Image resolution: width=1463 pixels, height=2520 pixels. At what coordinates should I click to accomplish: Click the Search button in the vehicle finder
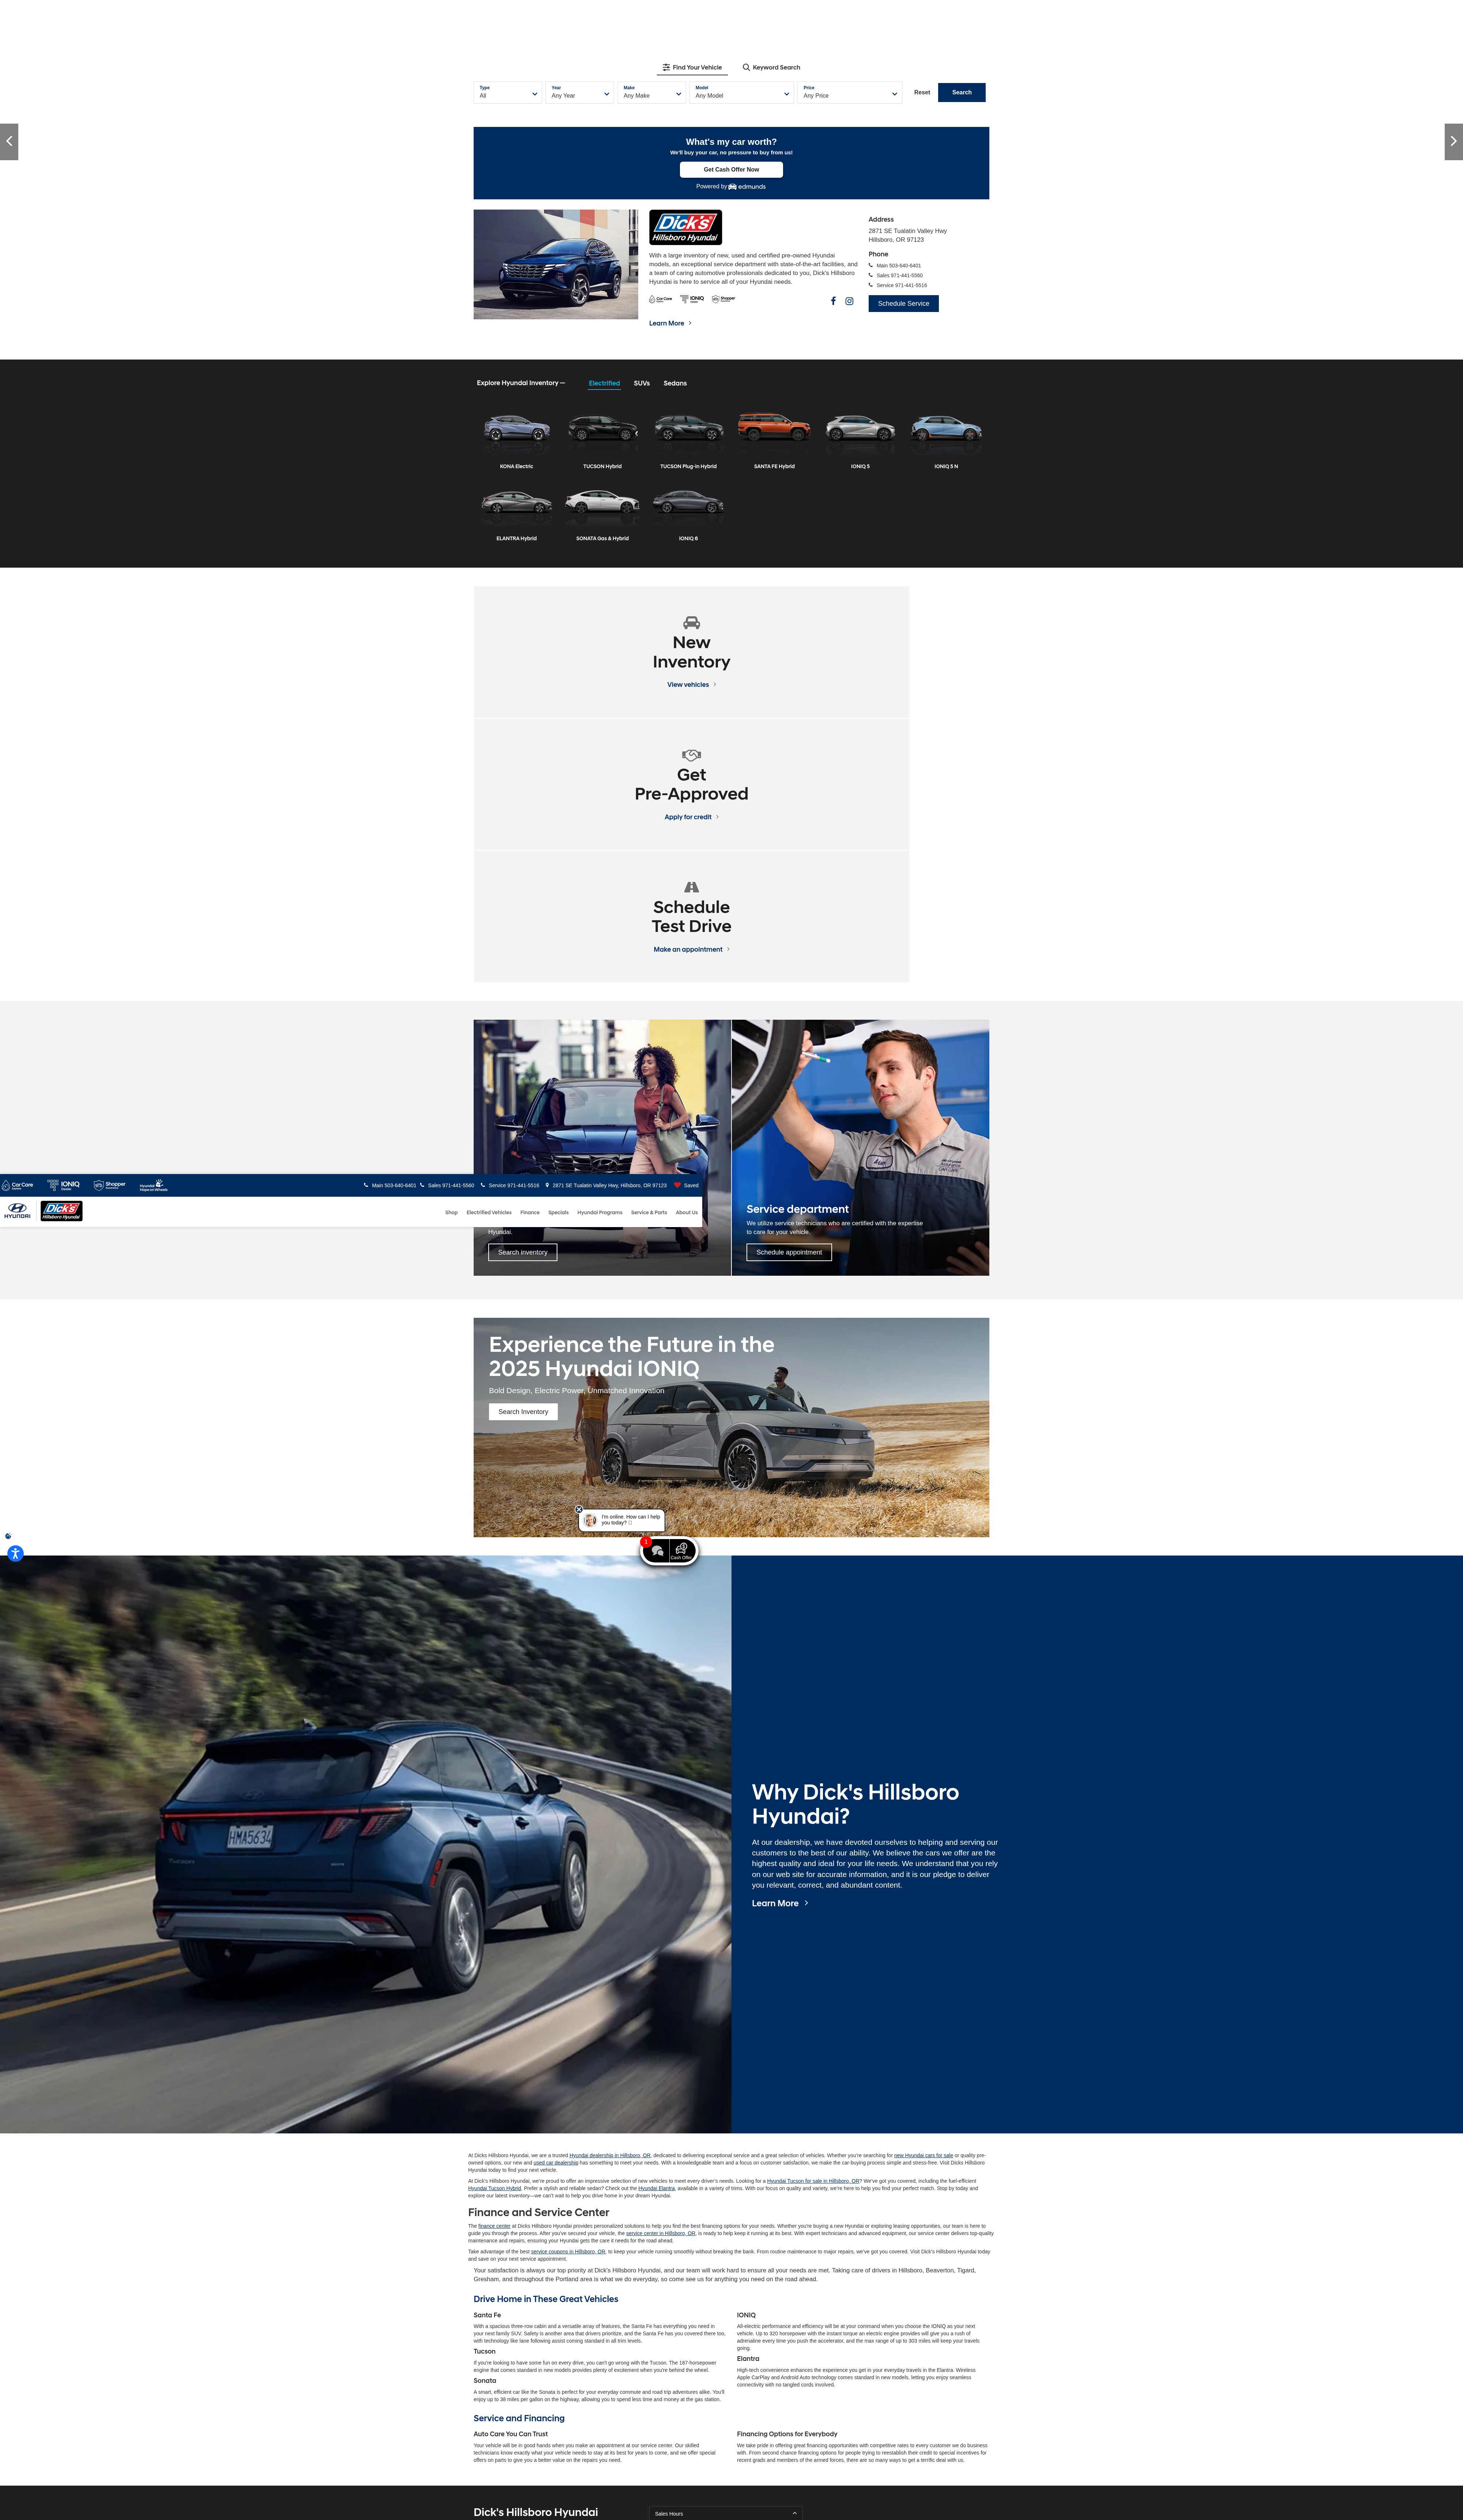pos(962,92)
